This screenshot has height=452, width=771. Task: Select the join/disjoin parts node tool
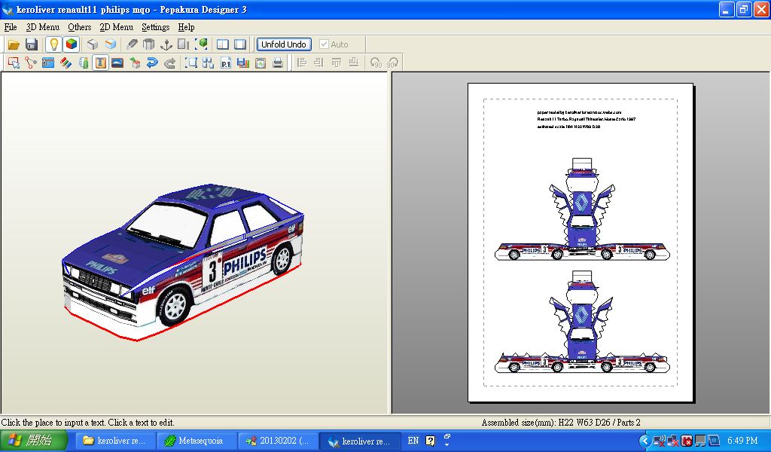coord(31,63)
